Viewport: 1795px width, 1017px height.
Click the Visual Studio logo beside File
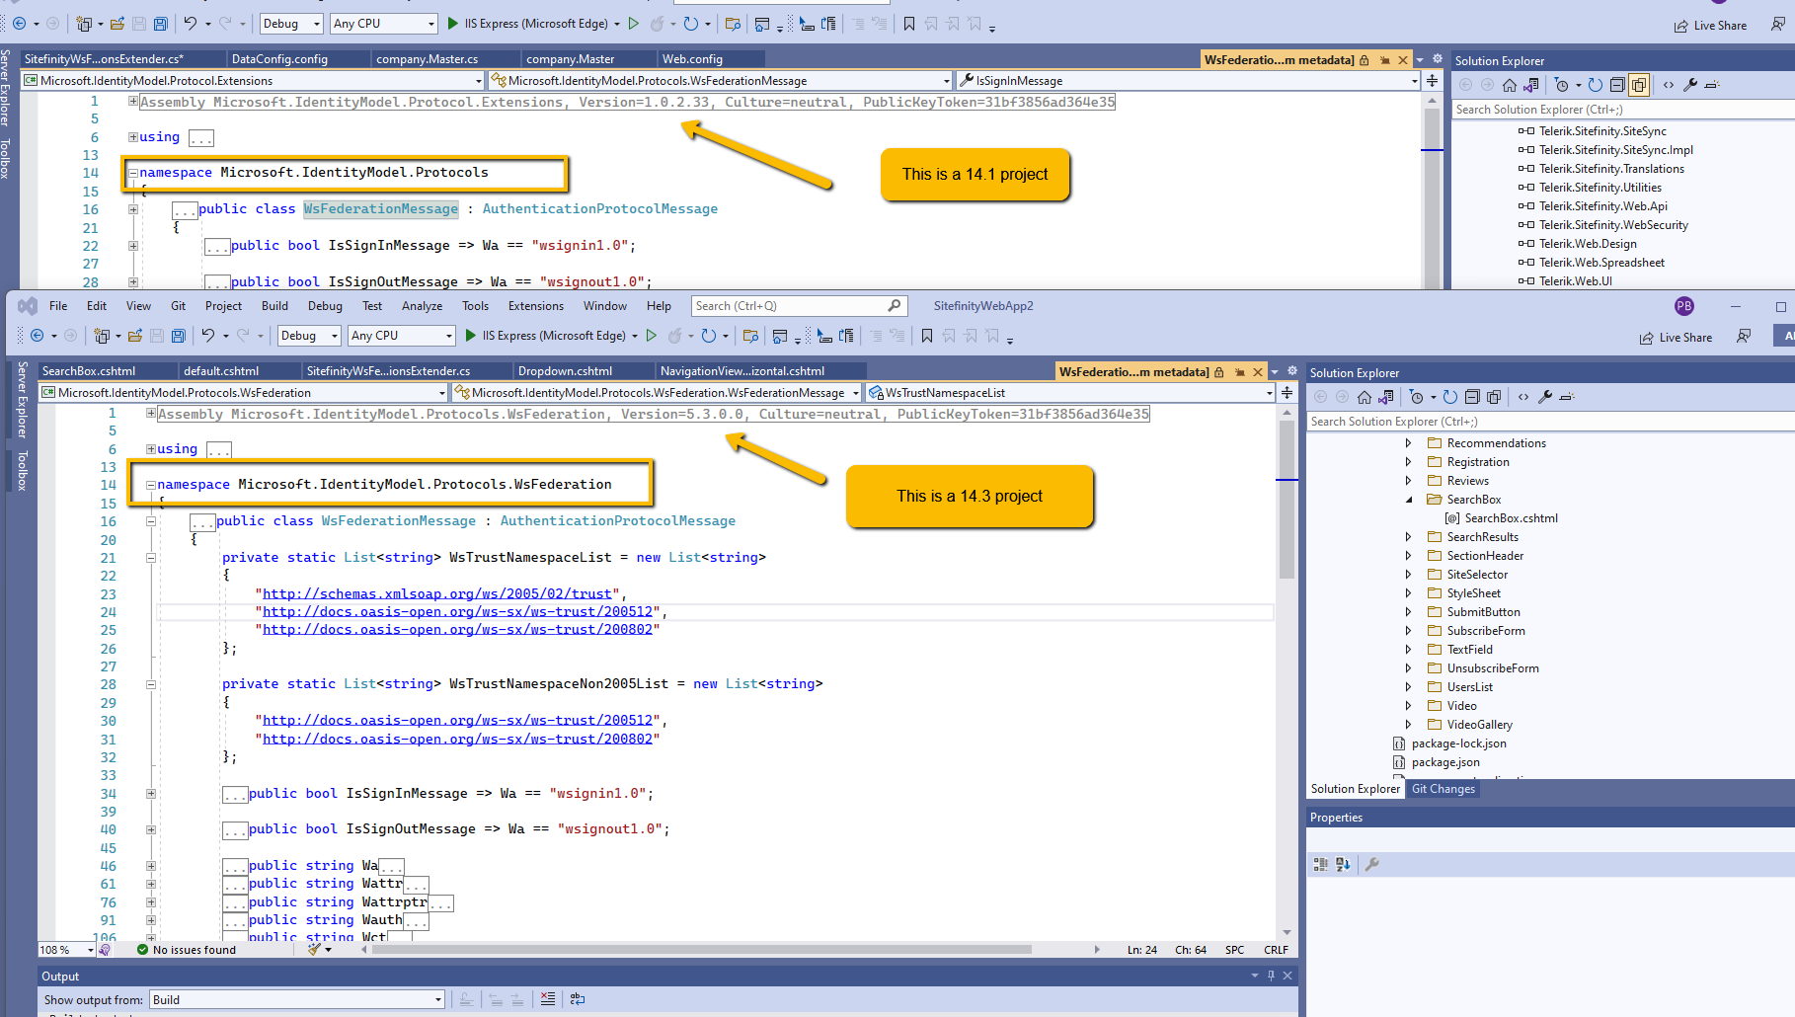click(x=28, y=306)
